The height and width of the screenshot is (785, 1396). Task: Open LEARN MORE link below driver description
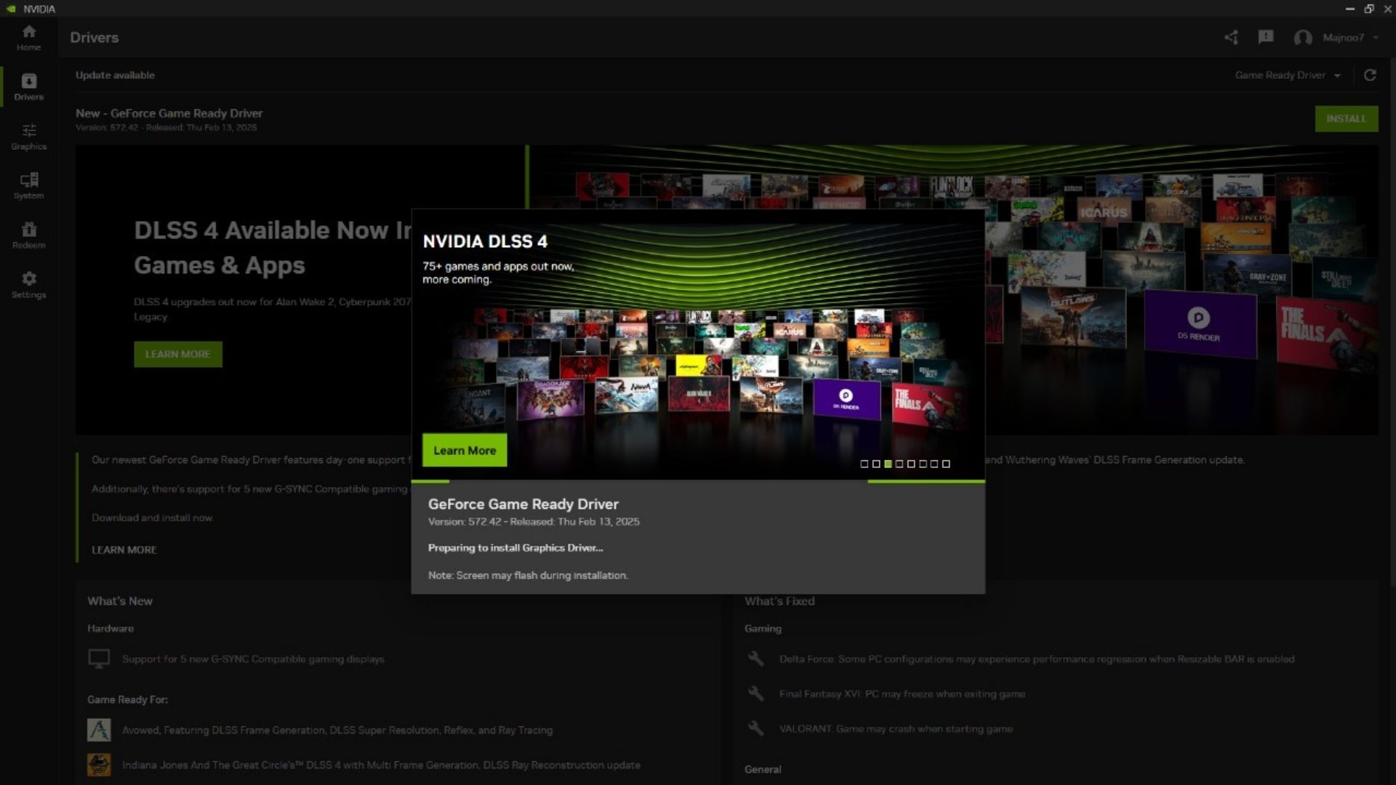pos(124,550)
